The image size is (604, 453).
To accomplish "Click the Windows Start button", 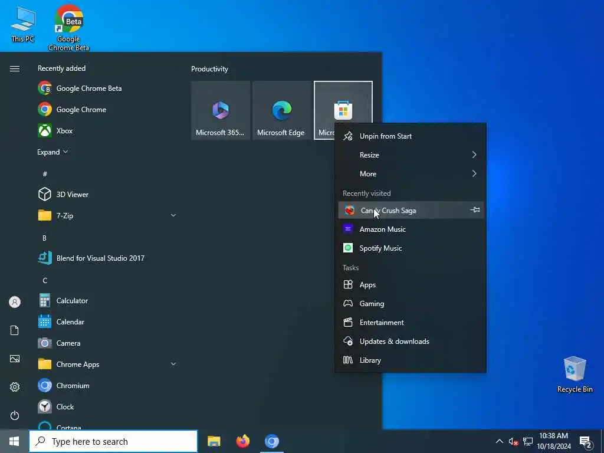I will 14,441.
